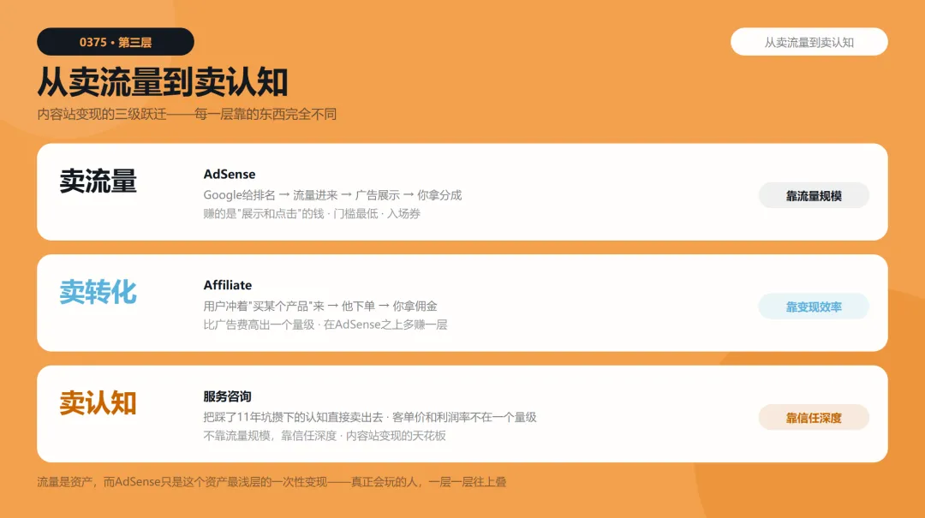Select the large heading "从卖流量到卖认知"
925x518 pixels.
tap(163, 82)
